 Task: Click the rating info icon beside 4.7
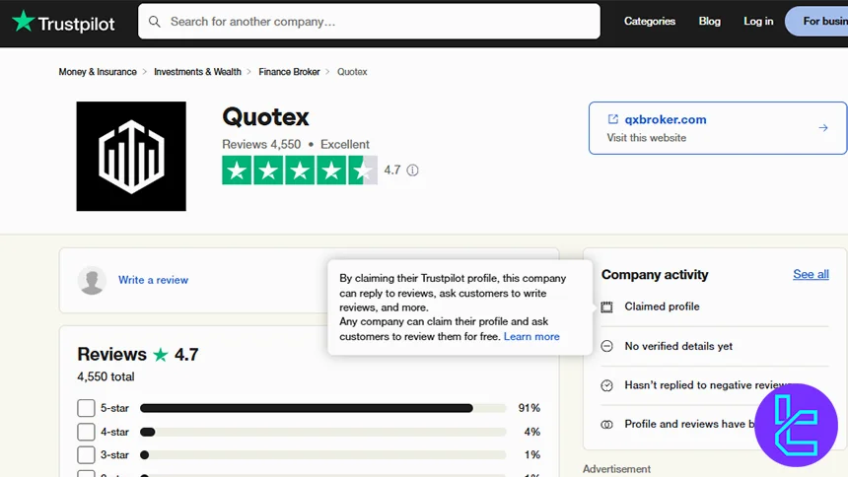point(412,170)
